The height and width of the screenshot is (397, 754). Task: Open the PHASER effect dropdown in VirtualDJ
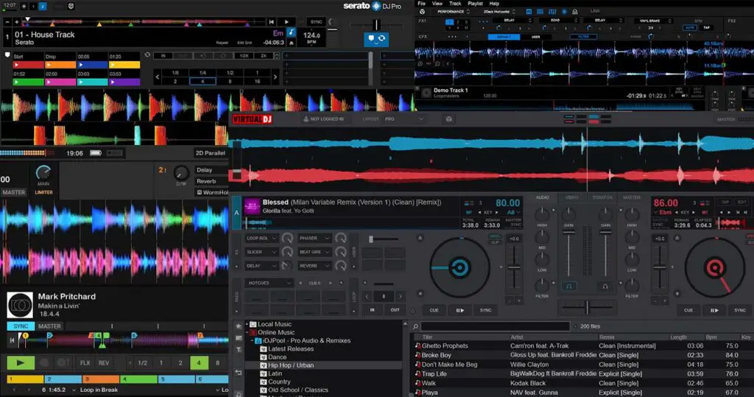314,238
